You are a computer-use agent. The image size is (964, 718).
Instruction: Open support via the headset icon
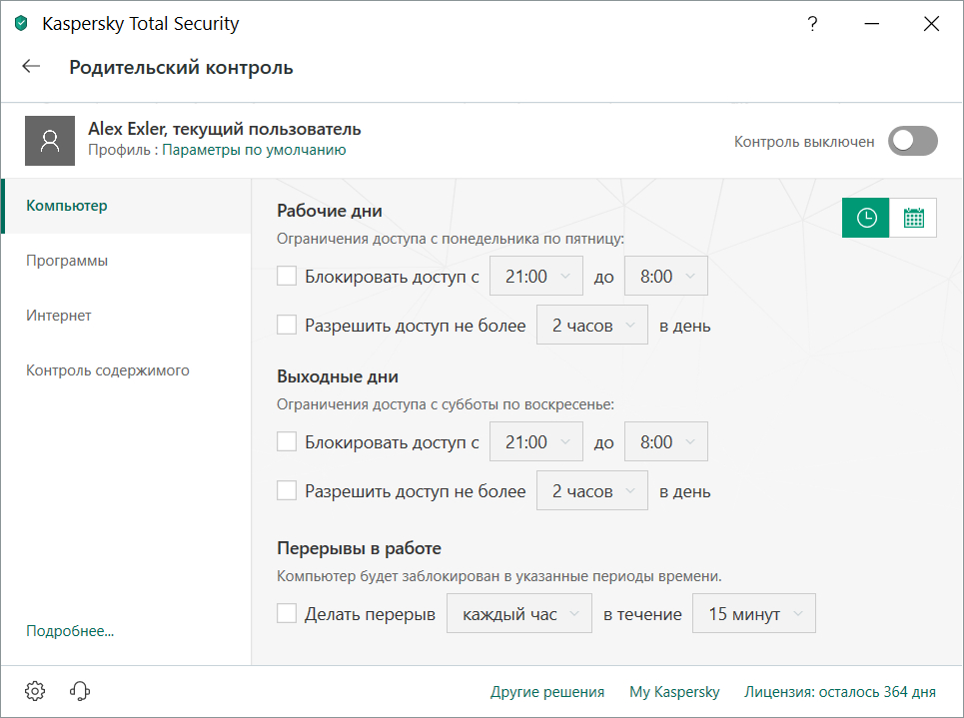(81, 691)
